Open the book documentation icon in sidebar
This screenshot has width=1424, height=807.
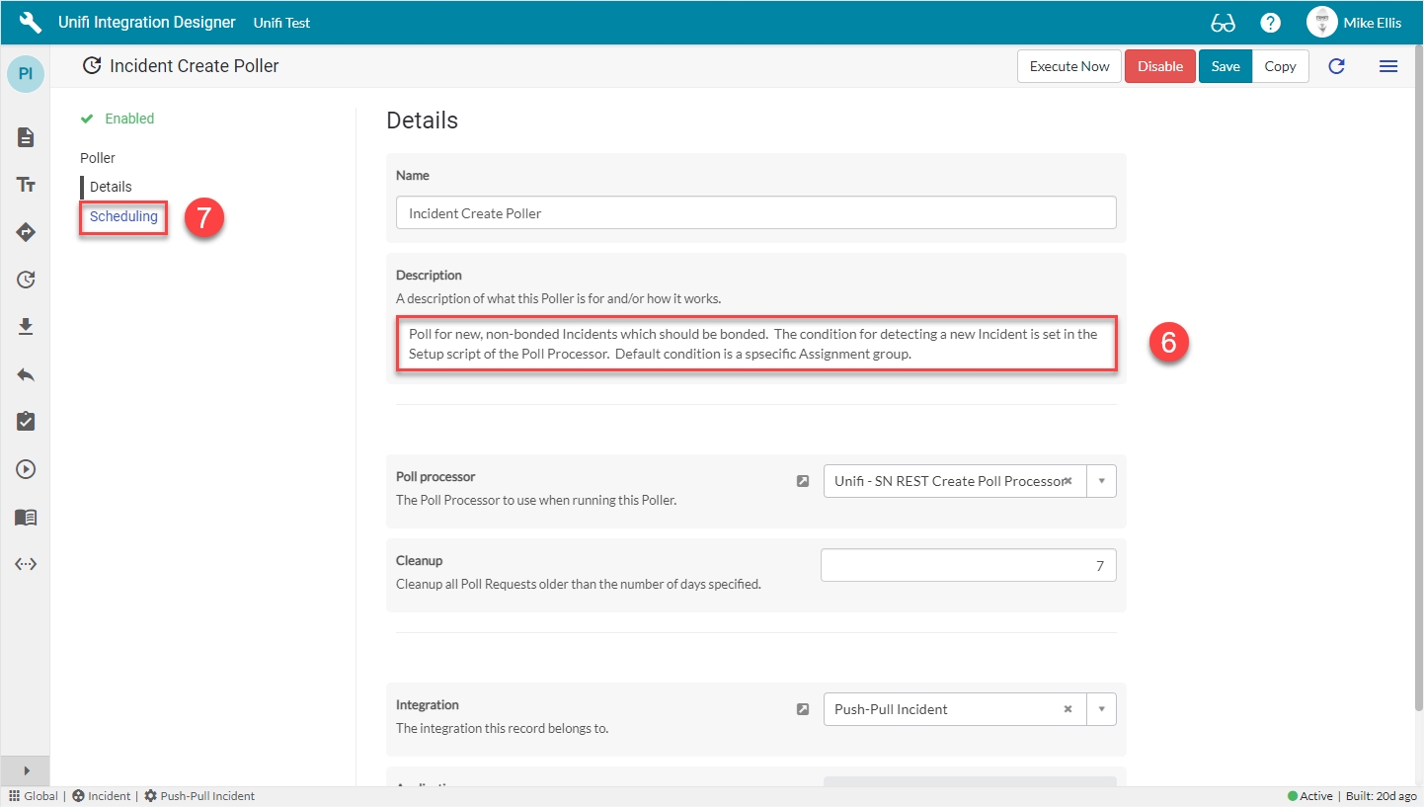26,517
